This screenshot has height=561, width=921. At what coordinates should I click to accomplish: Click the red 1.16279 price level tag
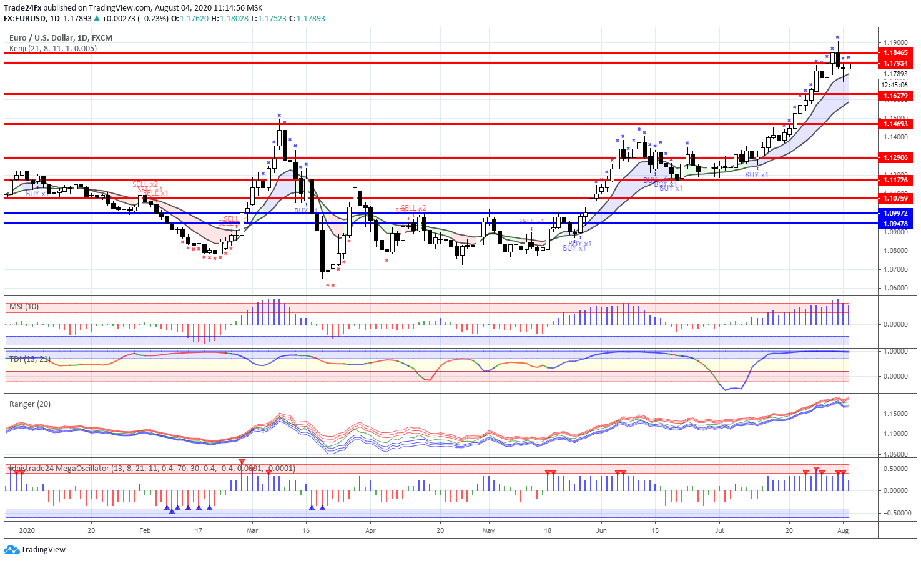[x=895, y=96]
